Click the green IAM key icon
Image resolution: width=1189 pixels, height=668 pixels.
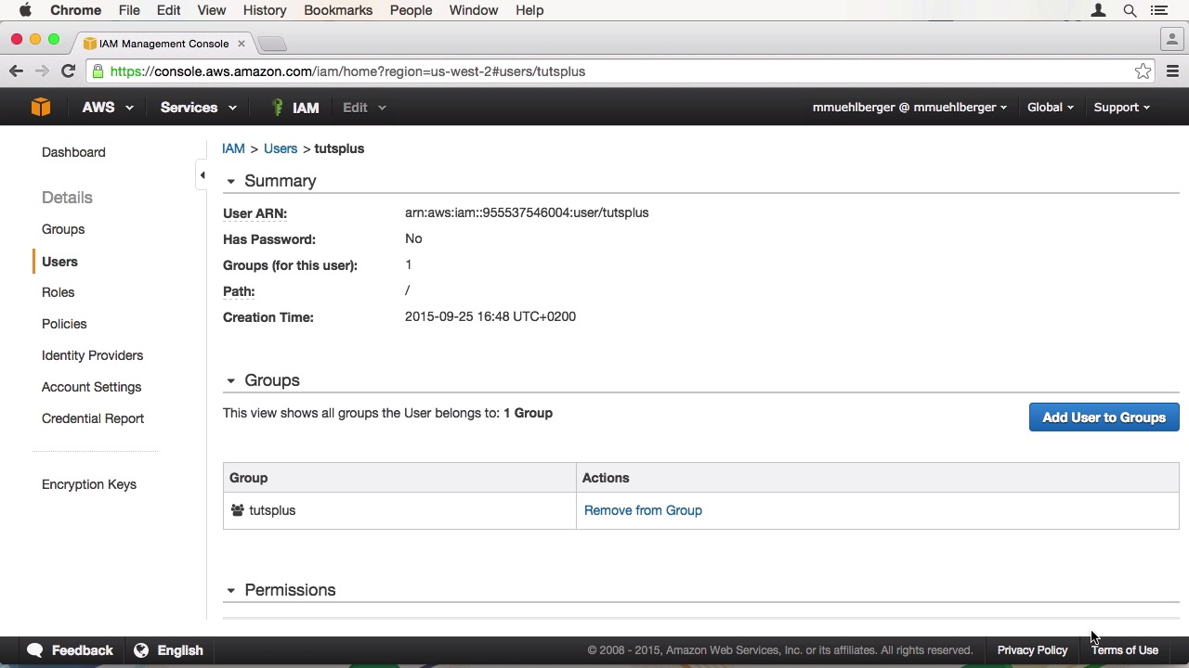pyautogui.click(x=277, y=107)
